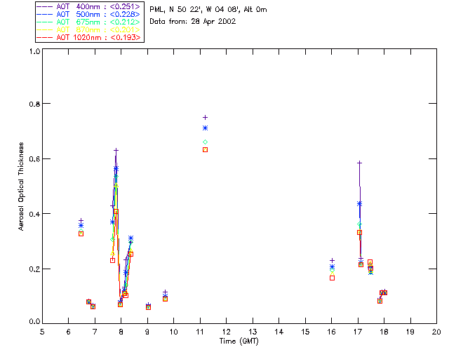Click the green diamond marker near 0.66 at 11h
Screen dimensions: 449x359
(205, 142)
